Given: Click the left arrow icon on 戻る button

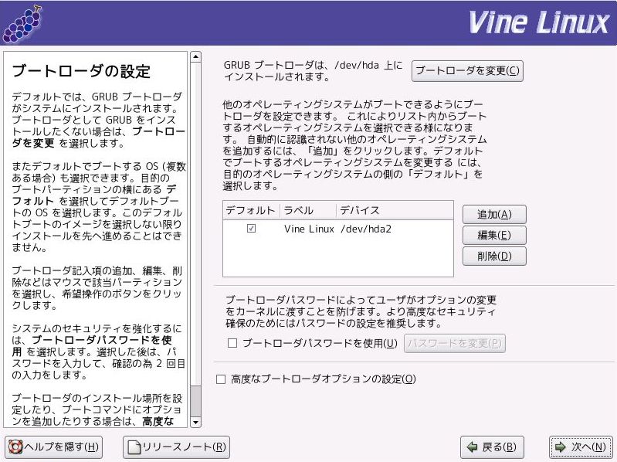Looking at the screenshot, I should (x=471, y=447).
